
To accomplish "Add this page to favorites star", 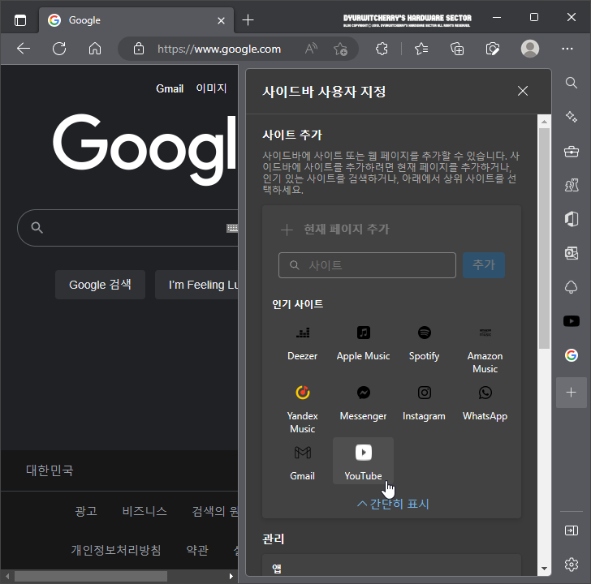I will click(x=340, y=49).
